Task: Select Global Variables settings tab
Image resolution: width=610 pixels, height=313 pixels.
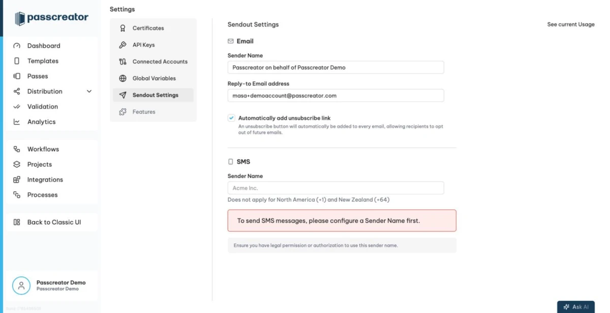Action: pyautogui.click(x=153, y=78)
